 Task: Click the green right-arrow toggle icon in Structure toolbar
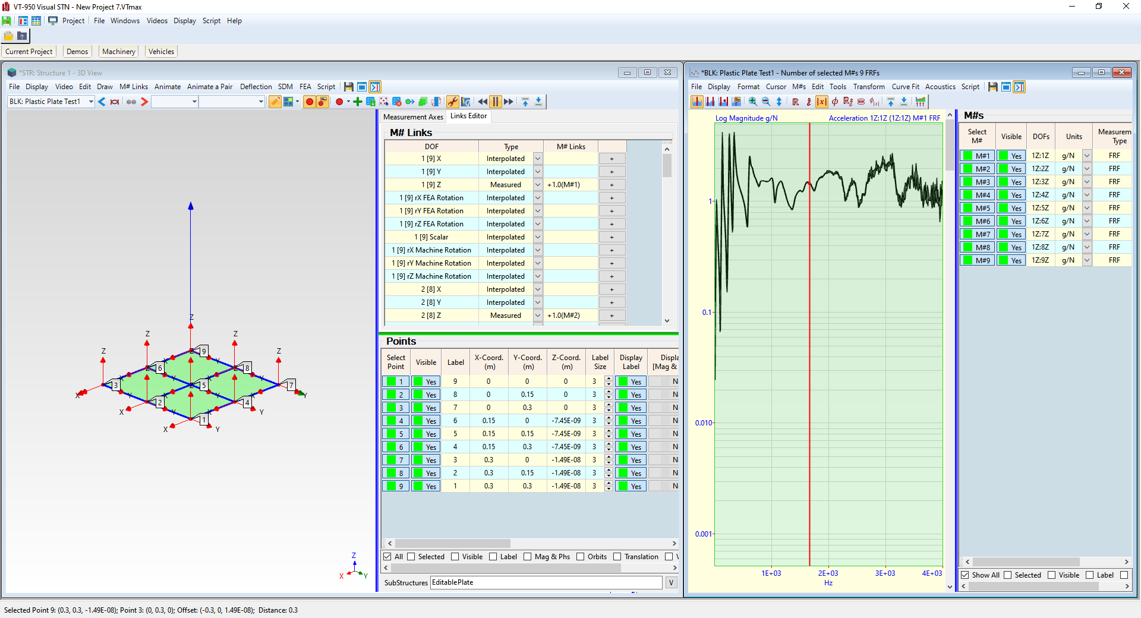tap(410, 102)
